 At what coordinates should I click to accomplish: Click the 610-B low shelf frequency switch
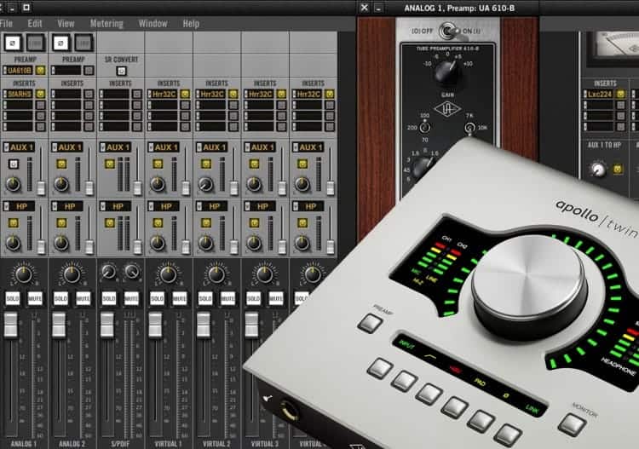(x=424, y=128)
